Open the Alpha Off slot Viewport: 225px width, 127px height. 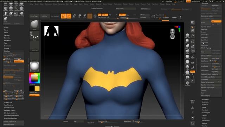click(x=34, y=46)
